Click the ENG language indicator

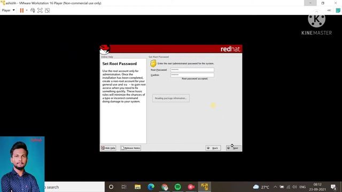click(x=302, y=187)
